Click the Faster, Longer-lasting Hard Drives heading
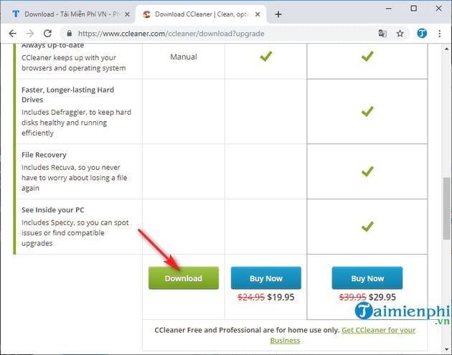The height and width of the screenshot is (355, 452). [67, 95]
